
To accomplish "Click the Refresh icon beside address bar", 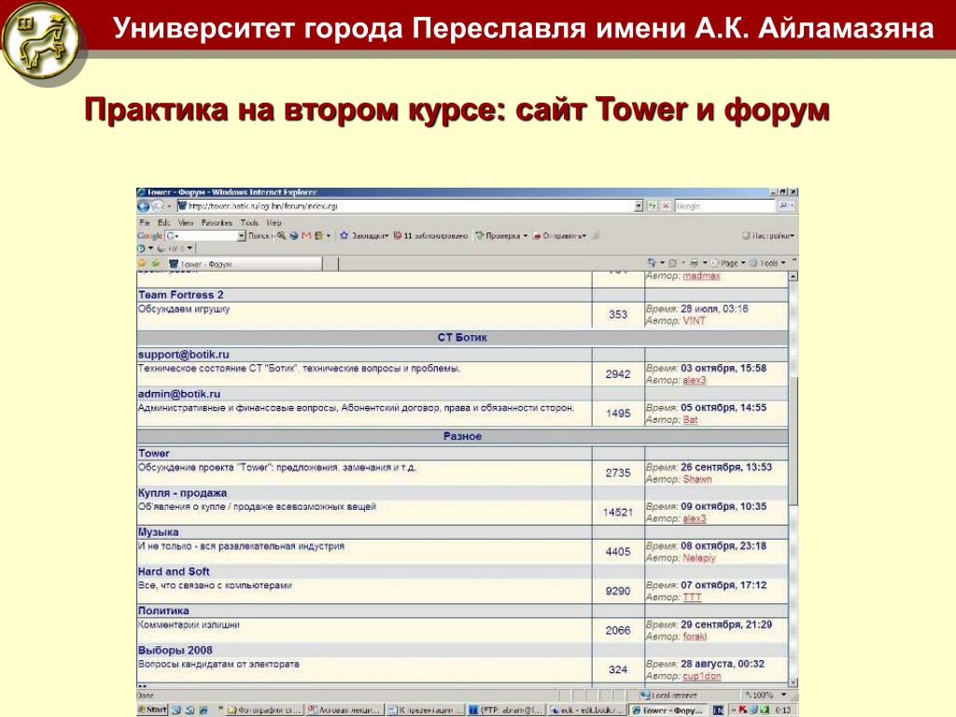I will click(653, 206).
